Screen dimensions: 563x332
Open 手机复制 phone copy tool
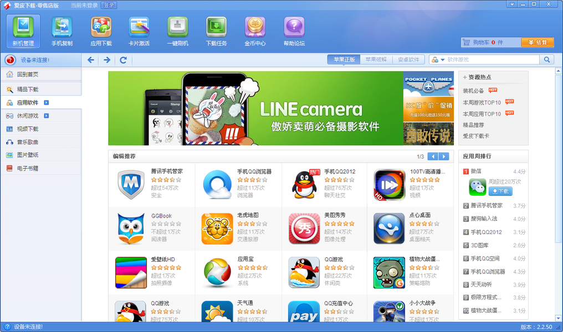[62, 31]
